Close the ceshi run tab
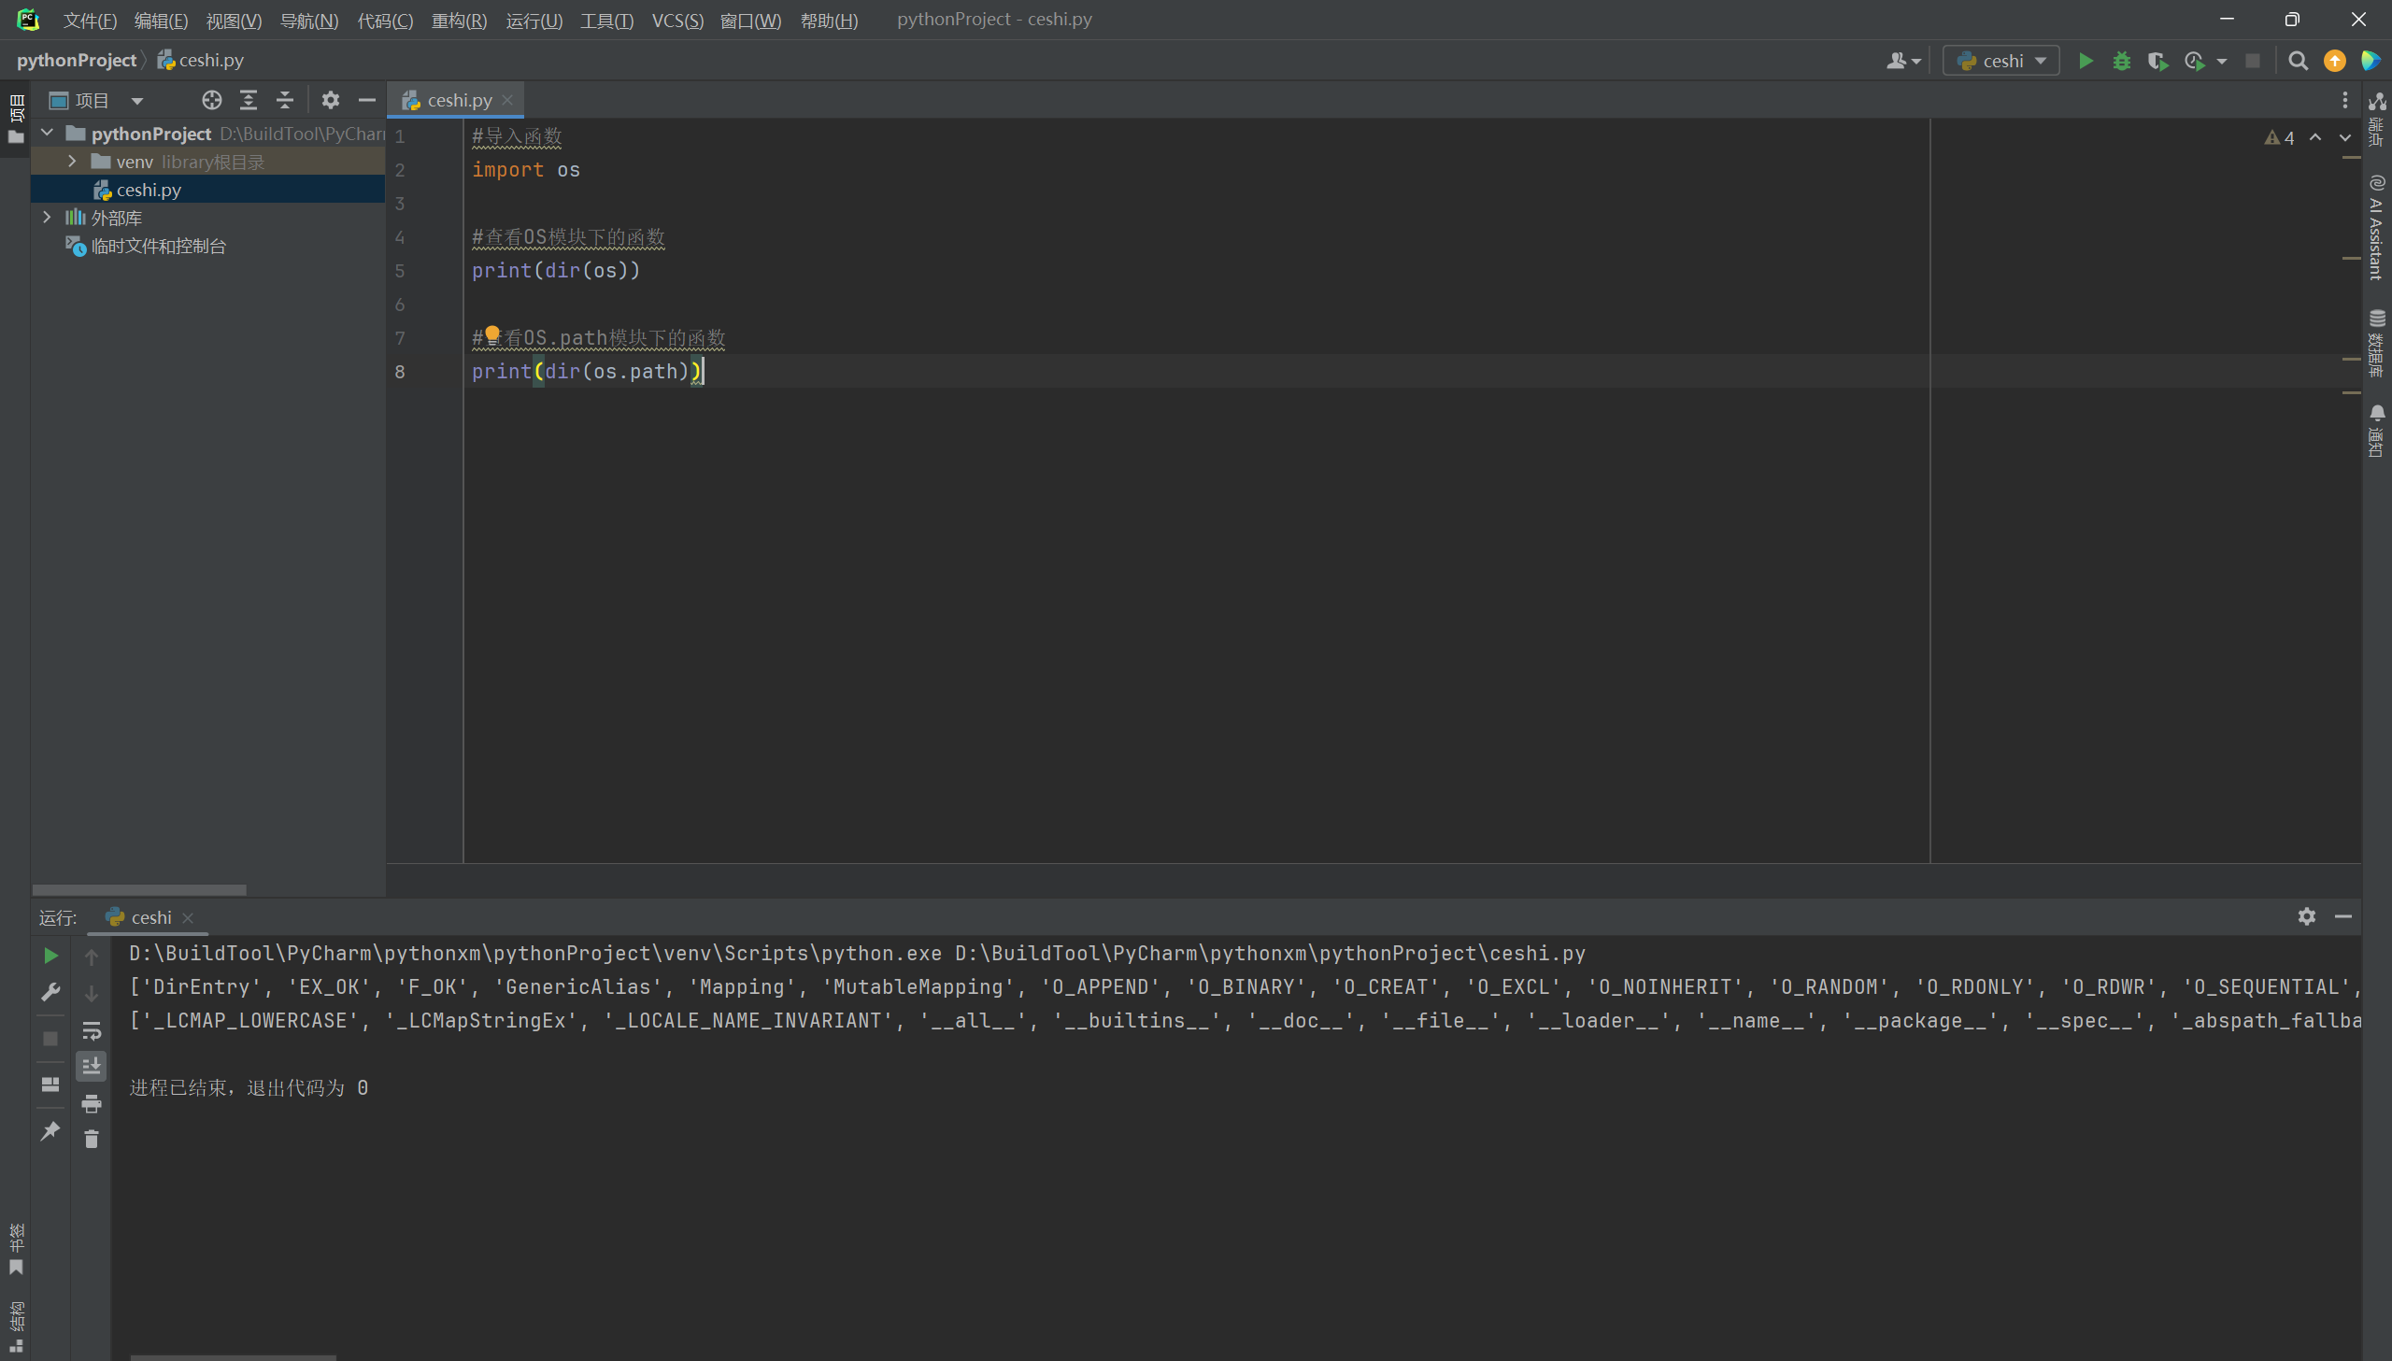The height and width of the screenshot is (1361, 2392). (188, 918)
